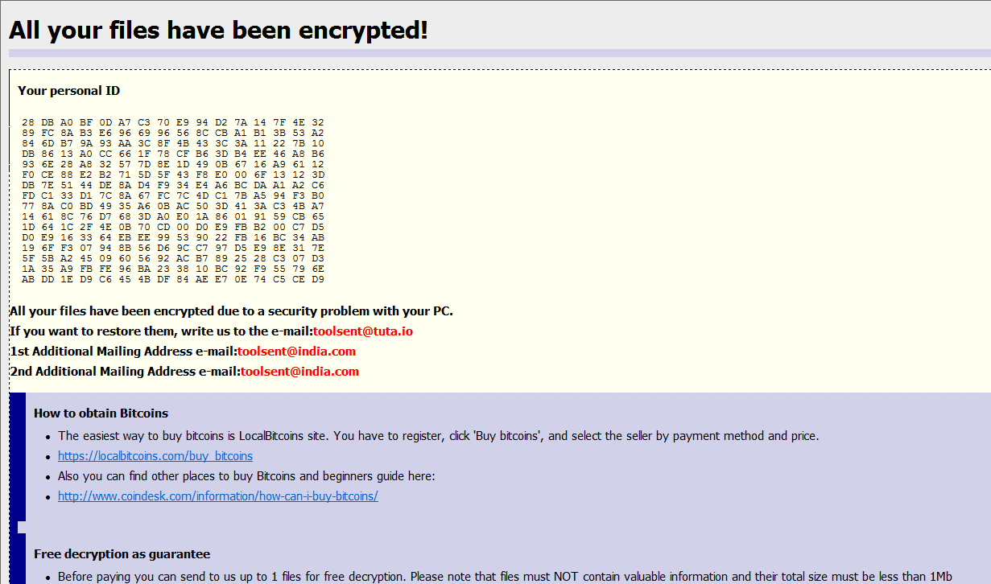The image size is (991, 584).
Task: Click the 'easiest way to buy bitcoins' bullet
Action: (x=438, y=436)
